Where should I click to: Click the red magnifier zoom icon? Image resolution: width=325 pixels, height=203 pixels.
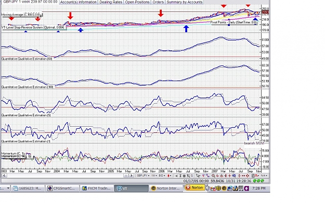[x=213, y=175]
